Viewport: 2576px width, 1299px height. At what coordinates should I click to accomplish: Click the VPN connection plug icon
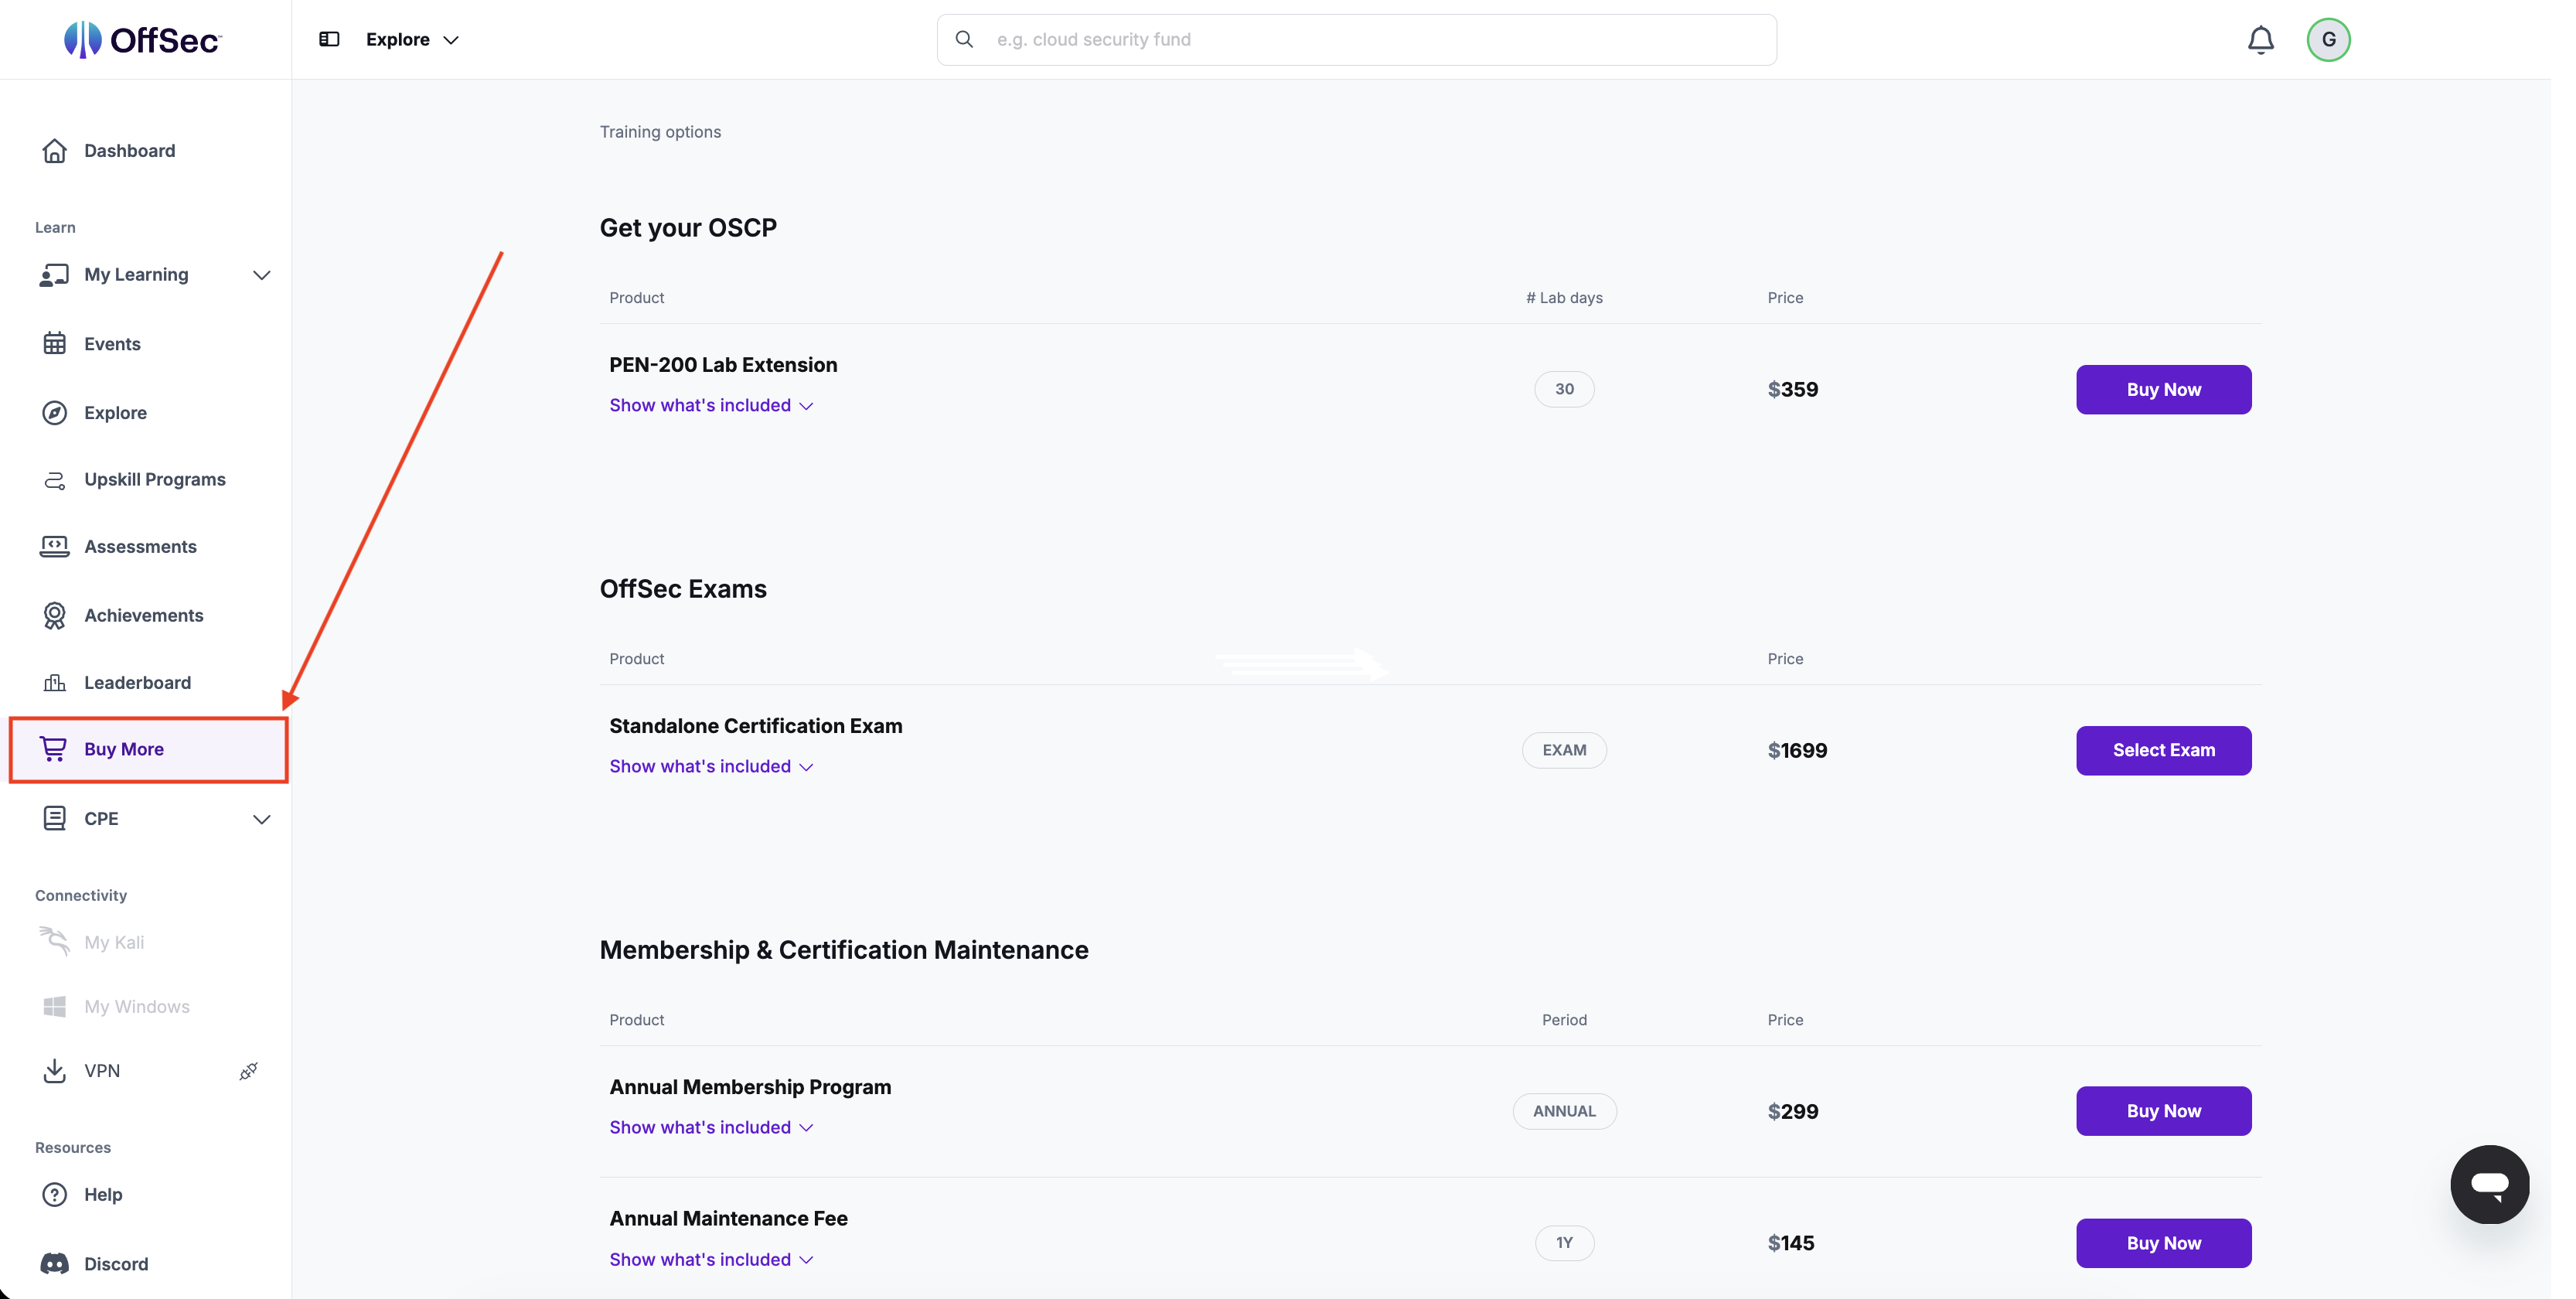248,1071
